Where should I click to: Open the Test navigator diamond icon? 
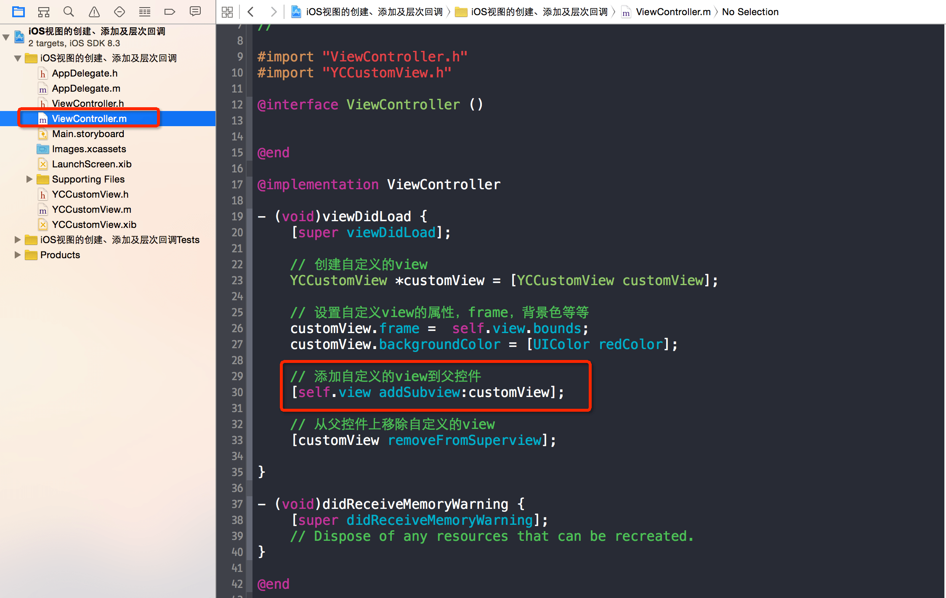click(x=120, y=12)
